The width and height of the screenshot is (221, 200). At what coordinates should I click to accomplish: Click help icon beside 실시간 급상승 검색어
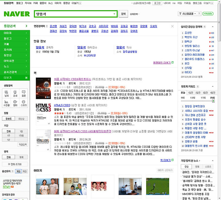204,27
